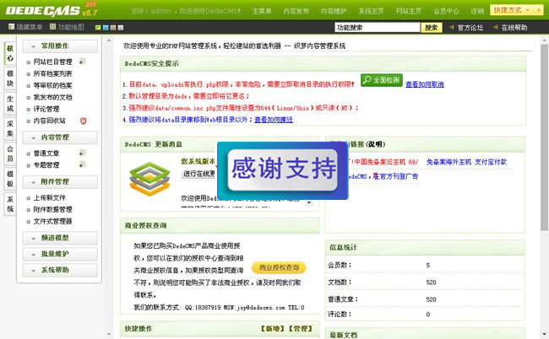Open 评论管理 in the left menu
The width and height of the screenshot is (549, 339).
46,109
